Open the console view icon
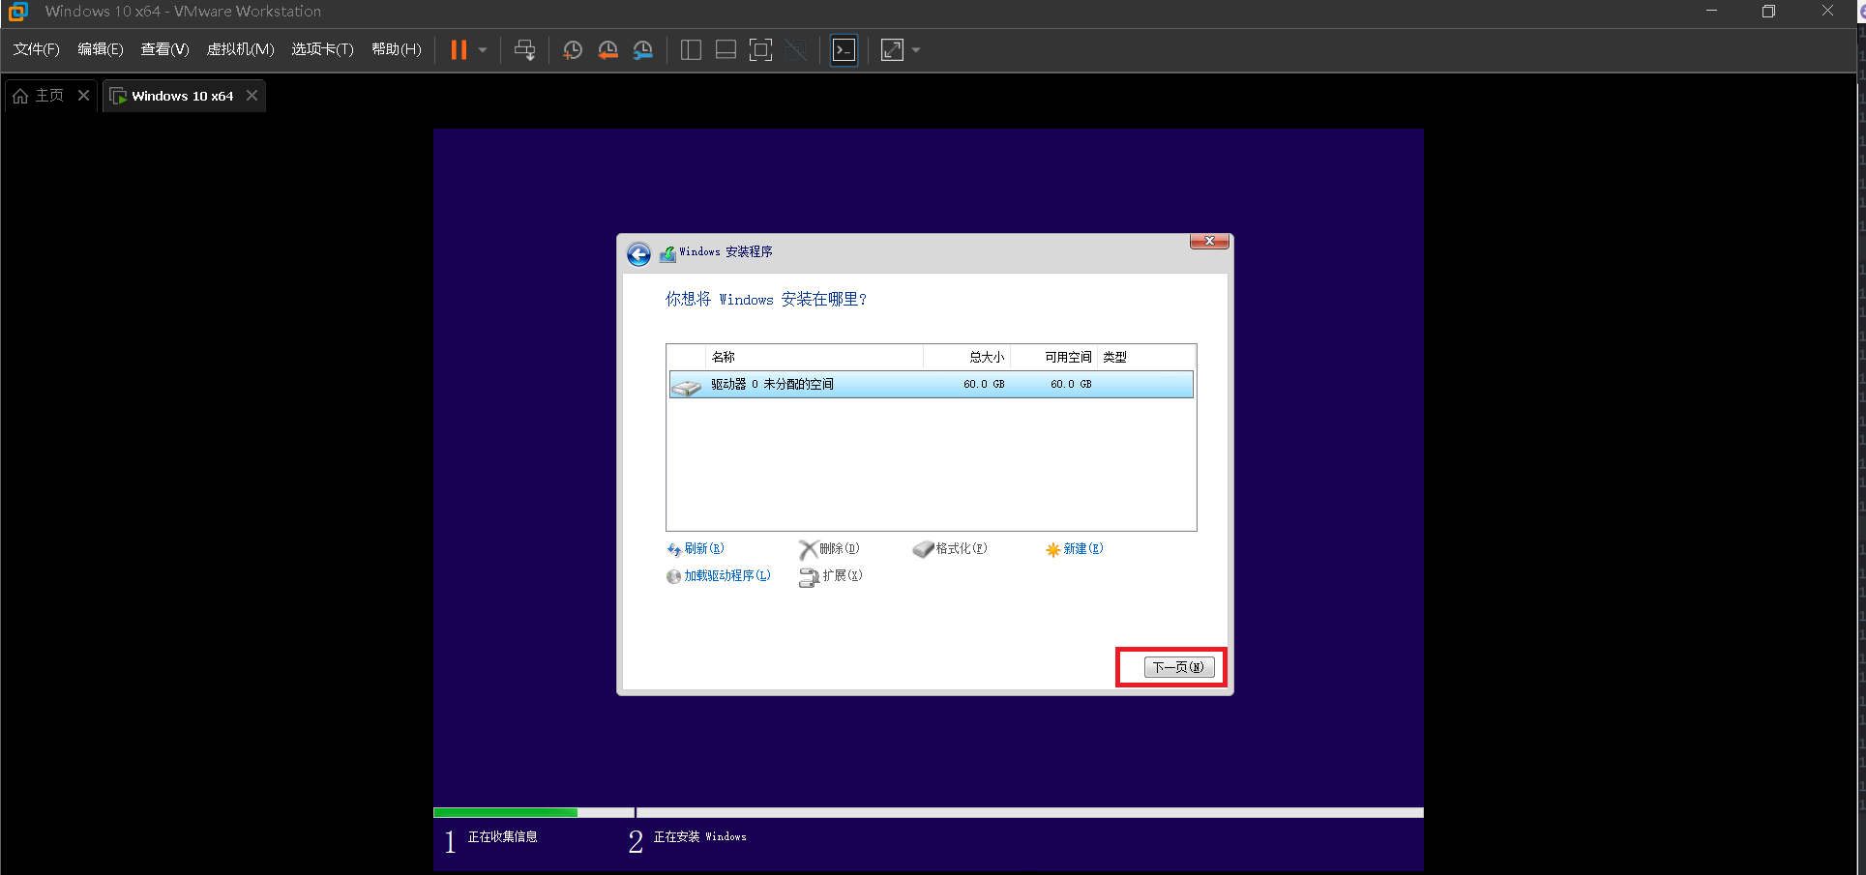This screenshot has width=1866, height=875. [844, 50]
